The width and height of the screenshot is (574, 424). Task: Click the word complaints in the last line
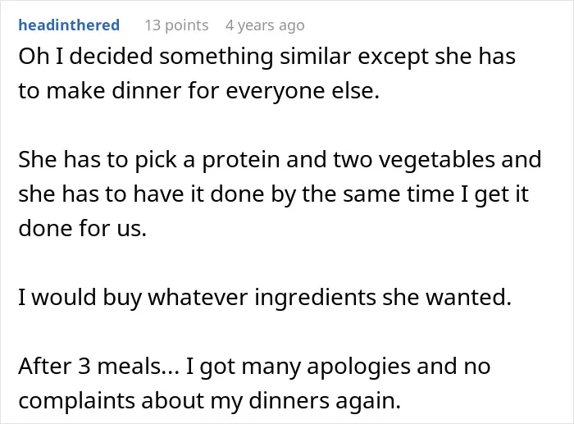pos(76,401)
